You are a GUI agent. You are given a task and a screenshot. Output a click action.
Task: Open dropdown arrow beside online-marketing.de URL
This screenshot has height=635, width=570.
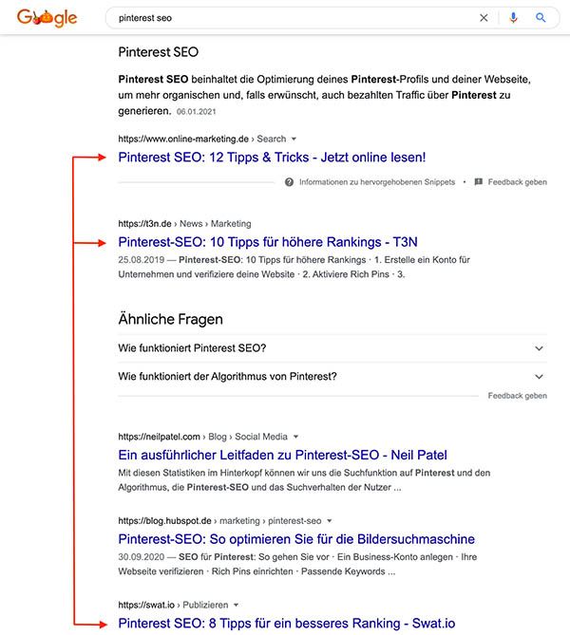tap(294, 139)
